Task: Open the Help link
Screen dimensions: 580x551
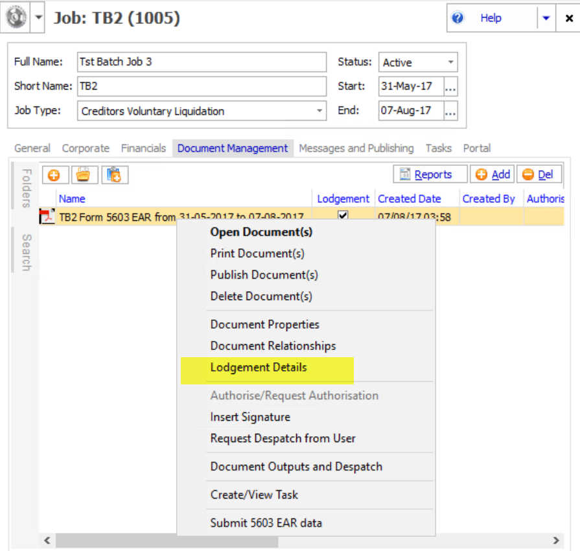Action: [491, 18]
